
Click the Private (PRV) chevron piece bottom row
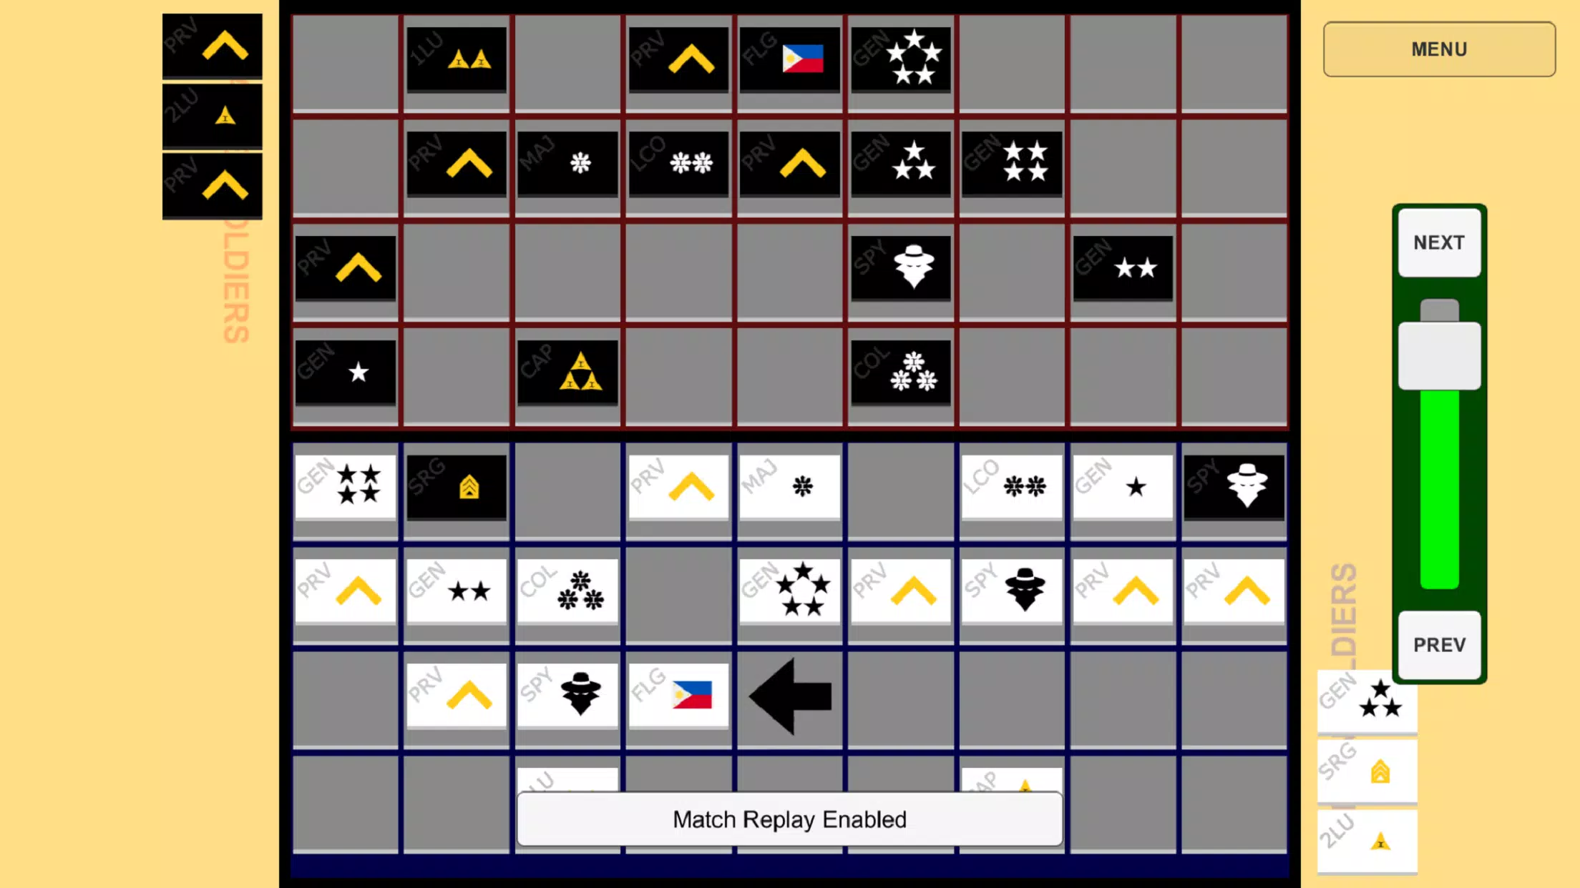click(x=456, y=695)
